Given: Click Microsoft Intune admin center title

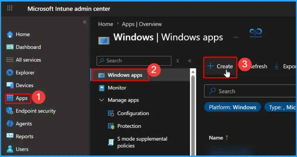Looking at the screenshot, I should click(x=69, y=9).
